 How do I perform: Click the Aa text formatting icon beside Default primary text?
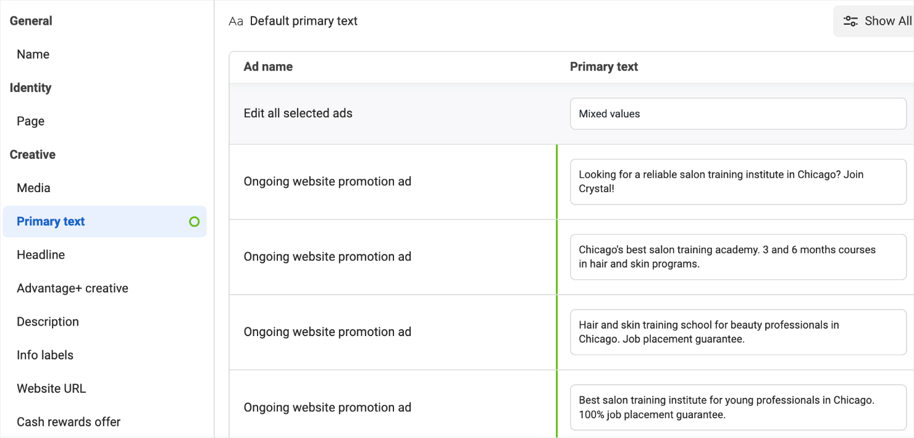click(x=235, y=20)
